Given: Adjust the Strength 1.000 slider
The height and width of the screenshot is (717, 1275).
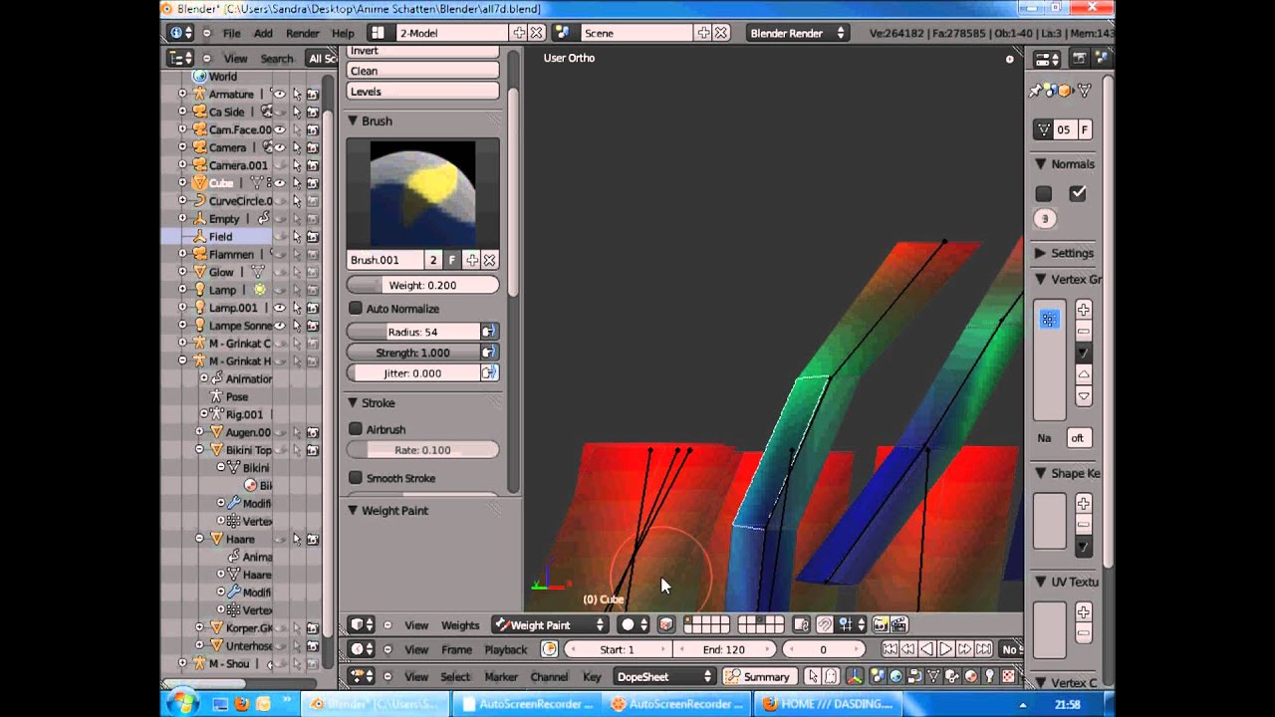Looking at the screenshot, I should click(x=412, y=353).
